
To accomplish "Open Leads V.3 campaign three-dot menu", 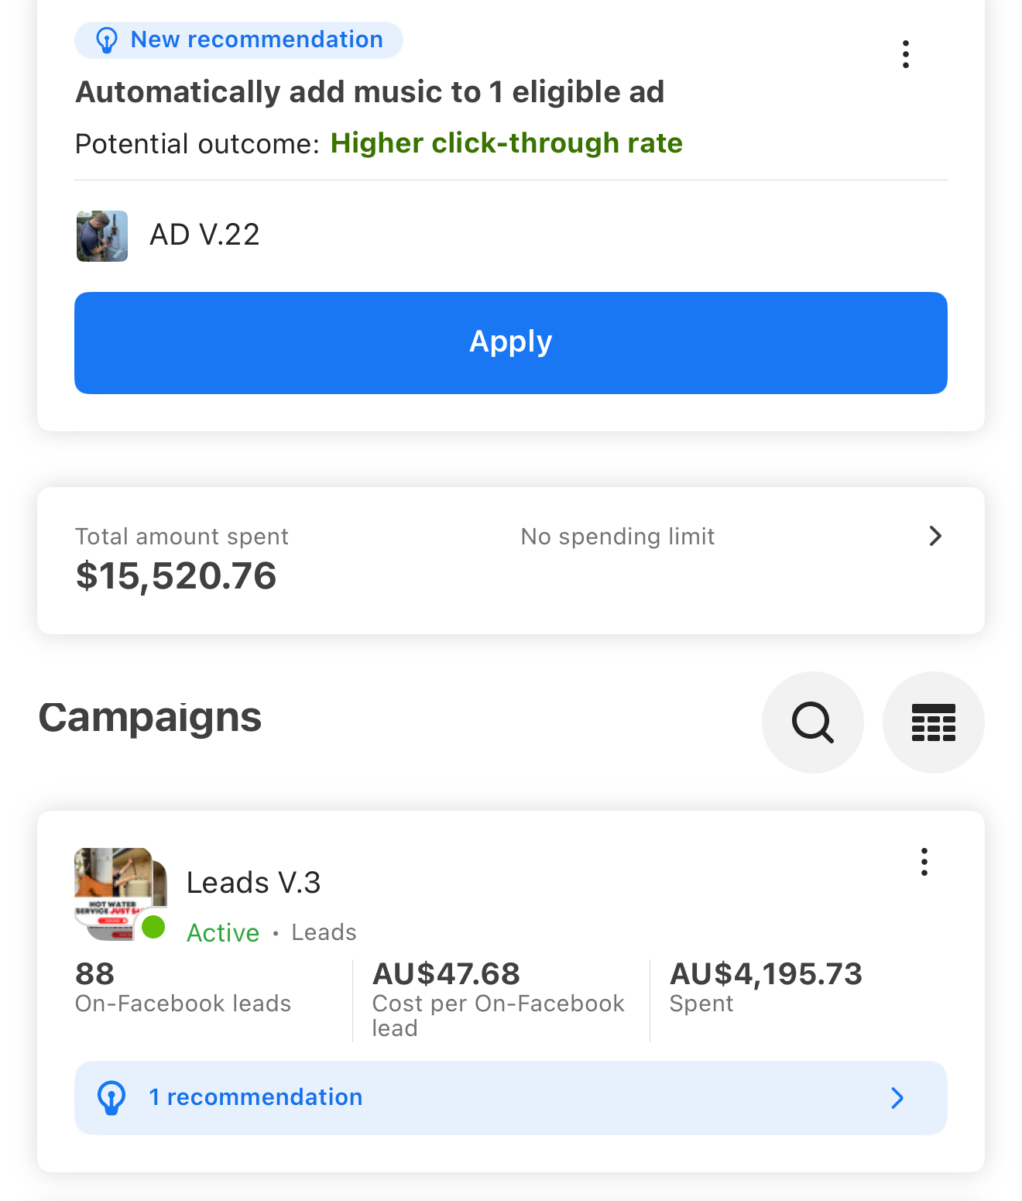I will (x=924, y=862).
